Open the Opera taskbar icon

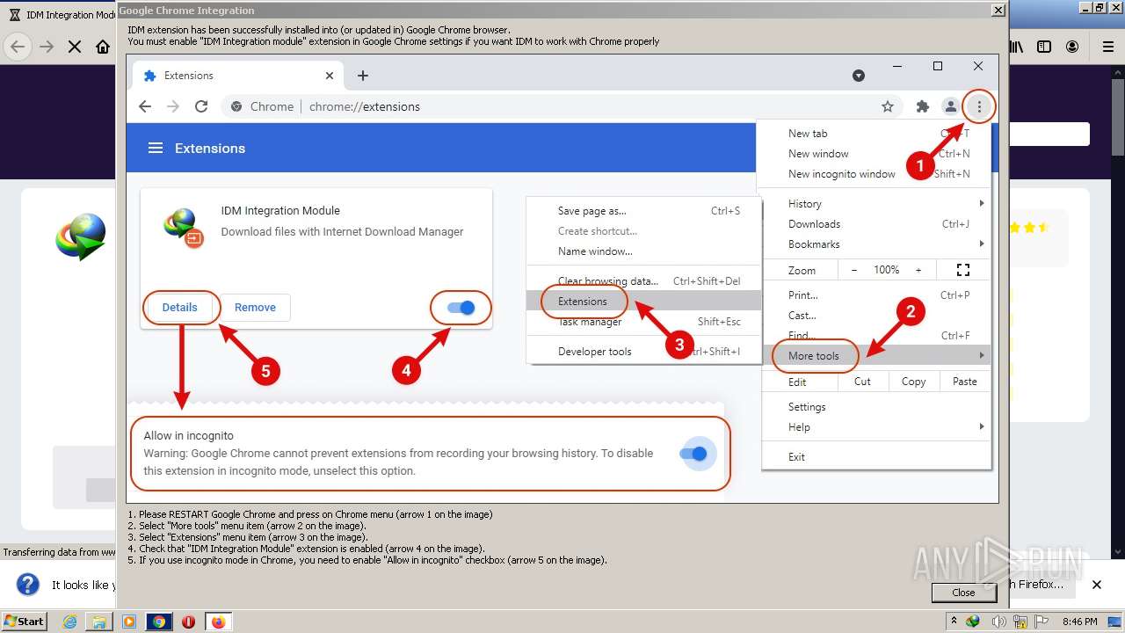click(188, 622)
